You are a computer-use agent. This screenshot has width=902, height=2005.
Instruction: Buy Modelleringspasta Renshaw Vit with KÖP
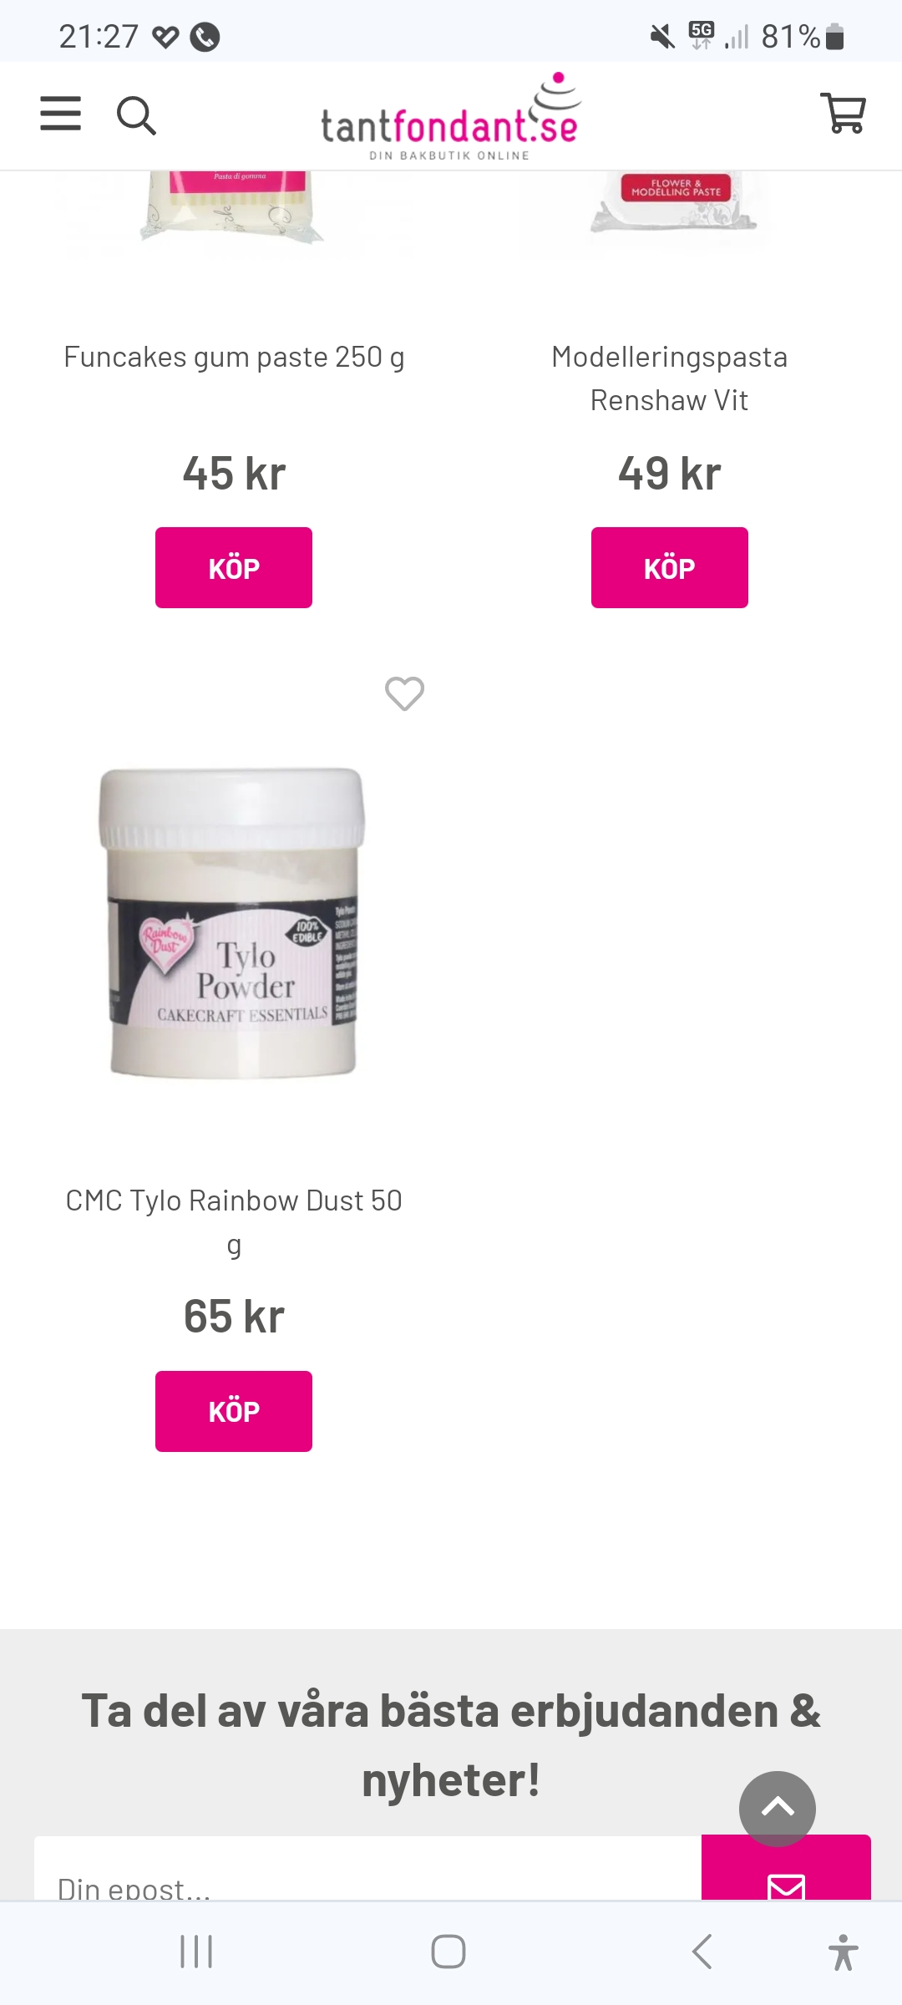pos(670,567)
